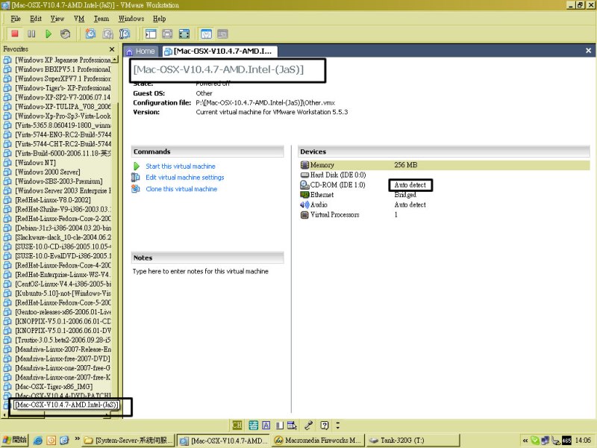Toggle the sidebar with the Show Sidebar icon
The width and height of the screenshot is (597, 448).
(x=151, y=34)
